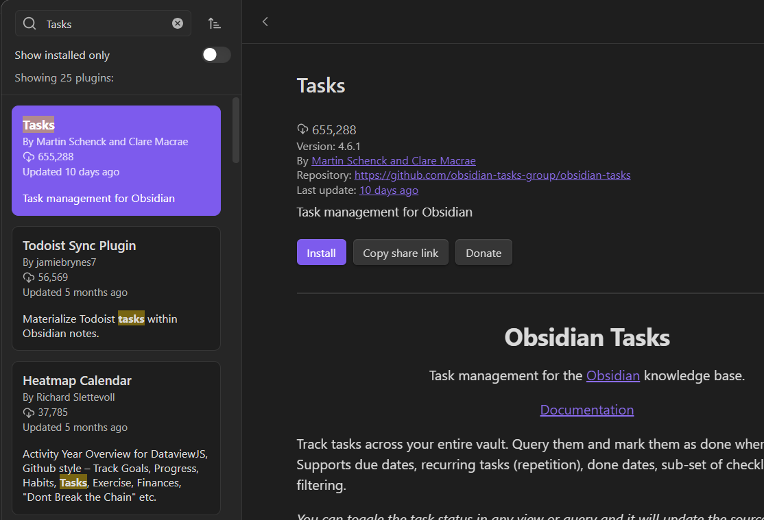Open Martin Schenck and Clare Macrae link
The height and width of the screenshot is (520, 764).
pos(393,161)
